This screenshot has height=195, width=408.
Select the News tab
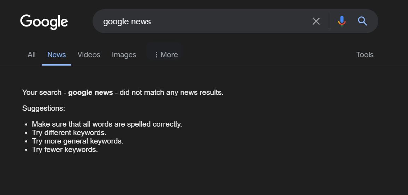pyautogui.click(x=57, y=55)
